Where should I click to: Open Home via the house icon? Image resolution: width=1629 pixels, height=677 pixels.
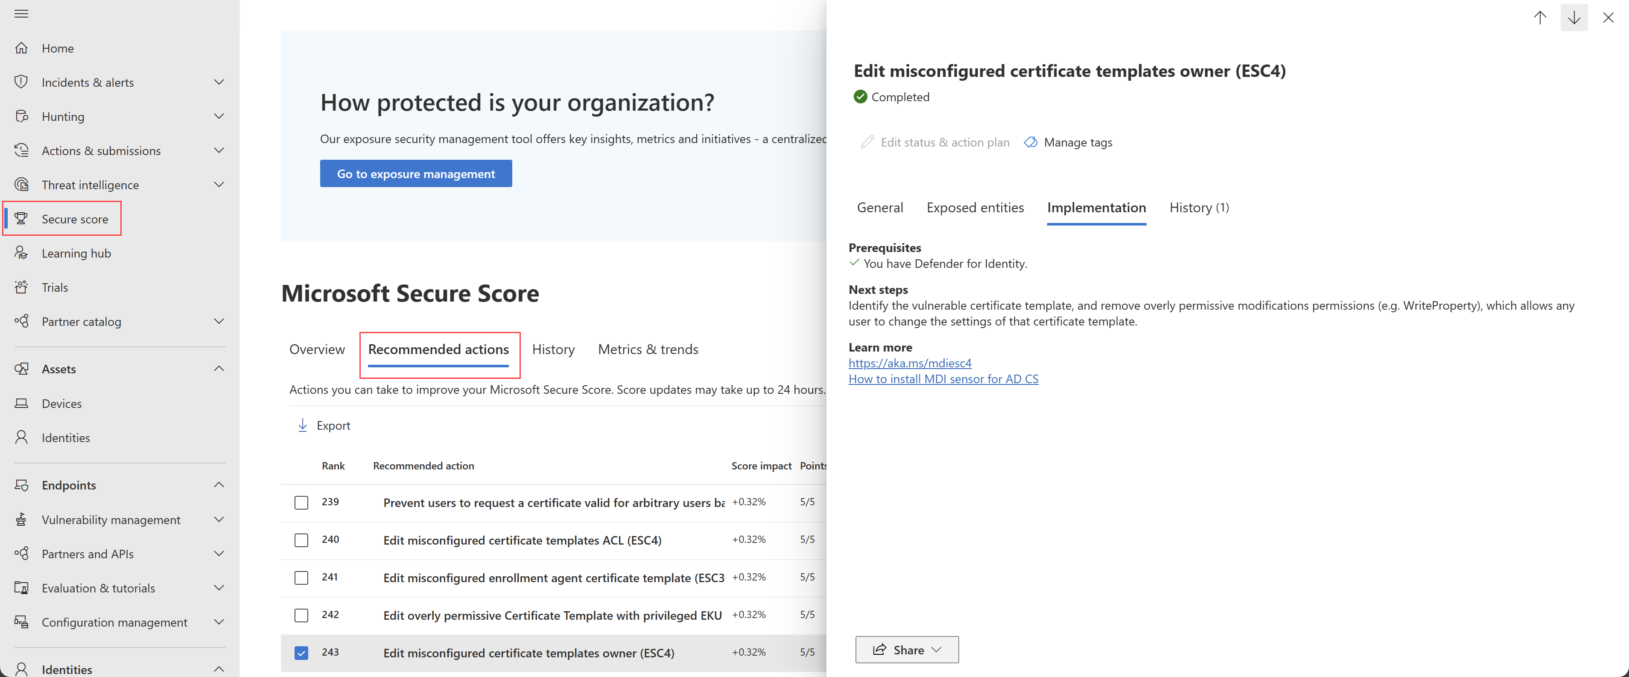21,48
